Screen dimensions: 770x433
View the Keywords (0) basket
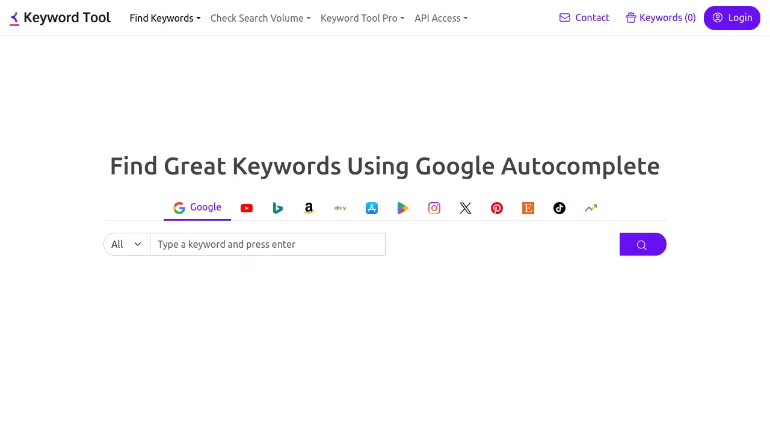click(661, 18)
